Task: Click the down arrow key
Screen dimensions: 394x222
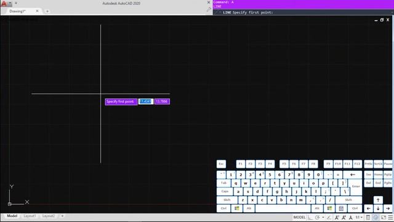Action: [x=378, y=208]
